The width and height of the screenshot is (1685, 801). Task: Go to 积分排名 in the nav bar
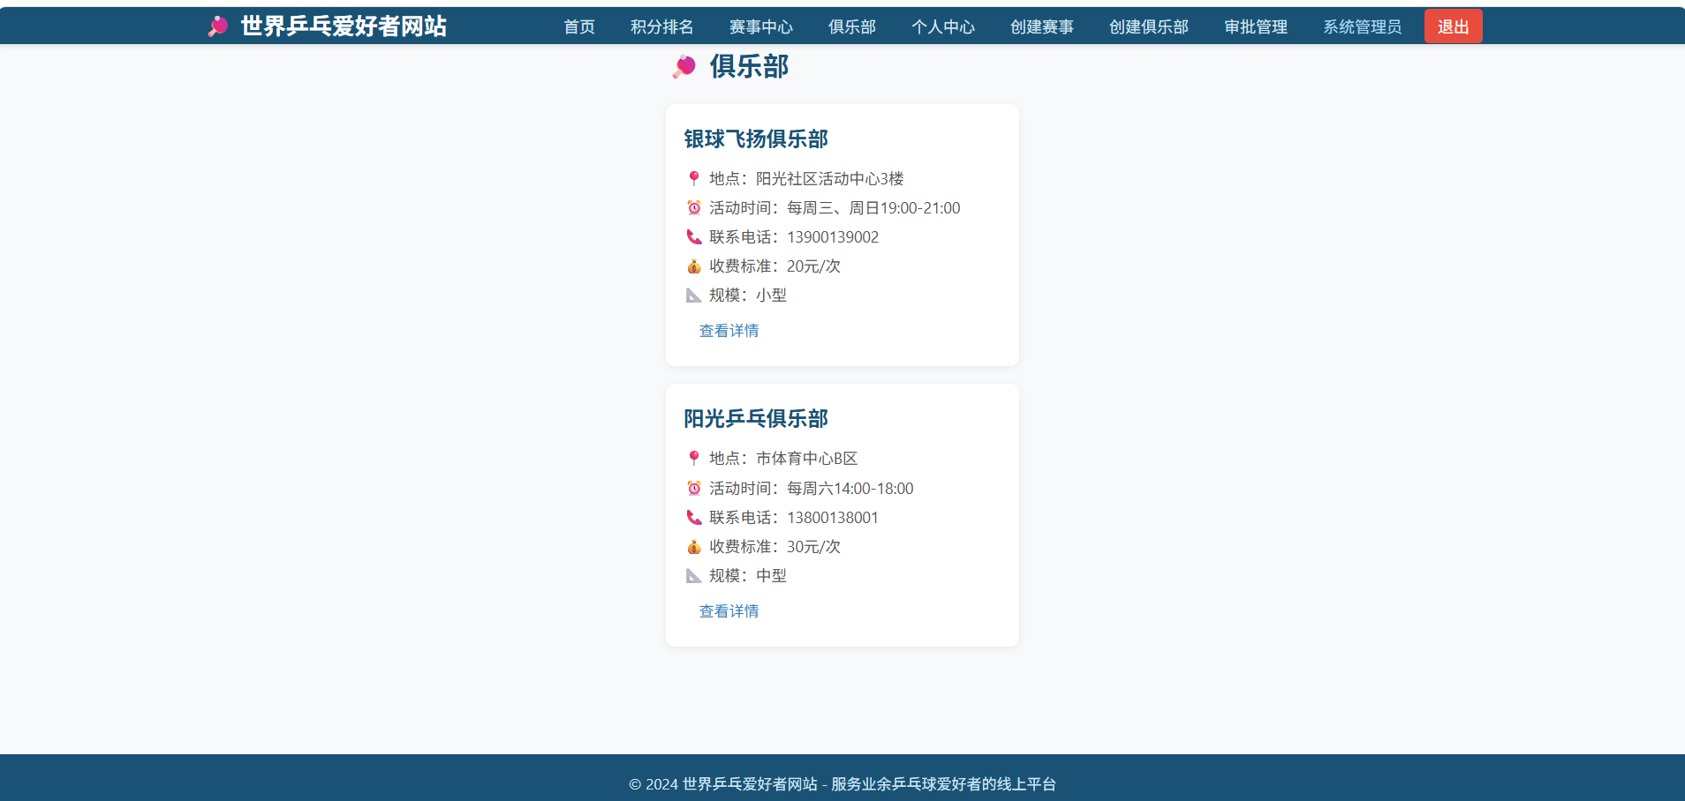tap(662, 26)
